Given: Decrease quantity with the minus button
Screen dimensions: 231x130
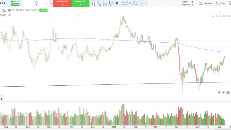Looking at the screenshot, I should click(x=26, y=4).
